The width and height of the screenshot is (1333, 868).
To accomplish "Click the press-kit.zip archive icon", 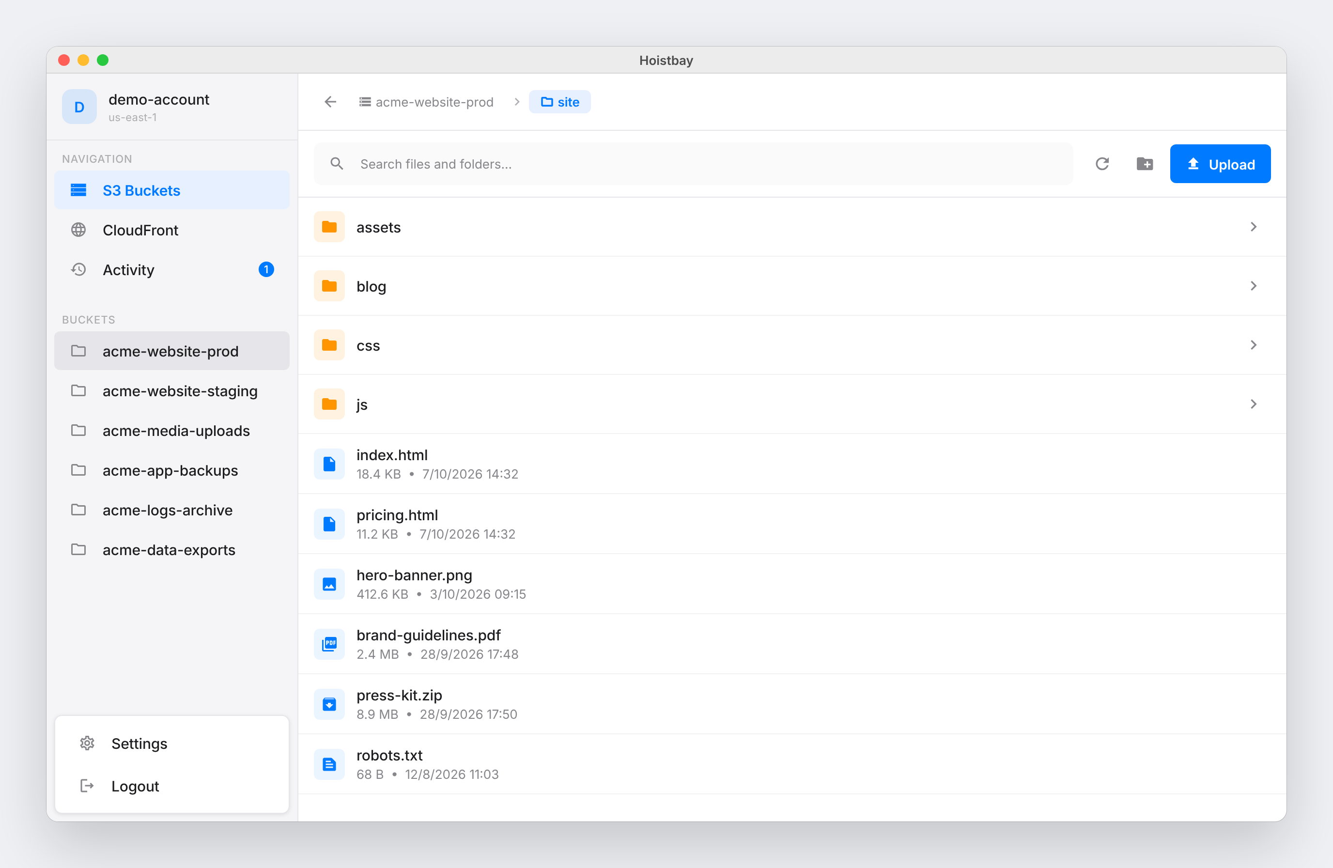I will [x=329, y=704].
